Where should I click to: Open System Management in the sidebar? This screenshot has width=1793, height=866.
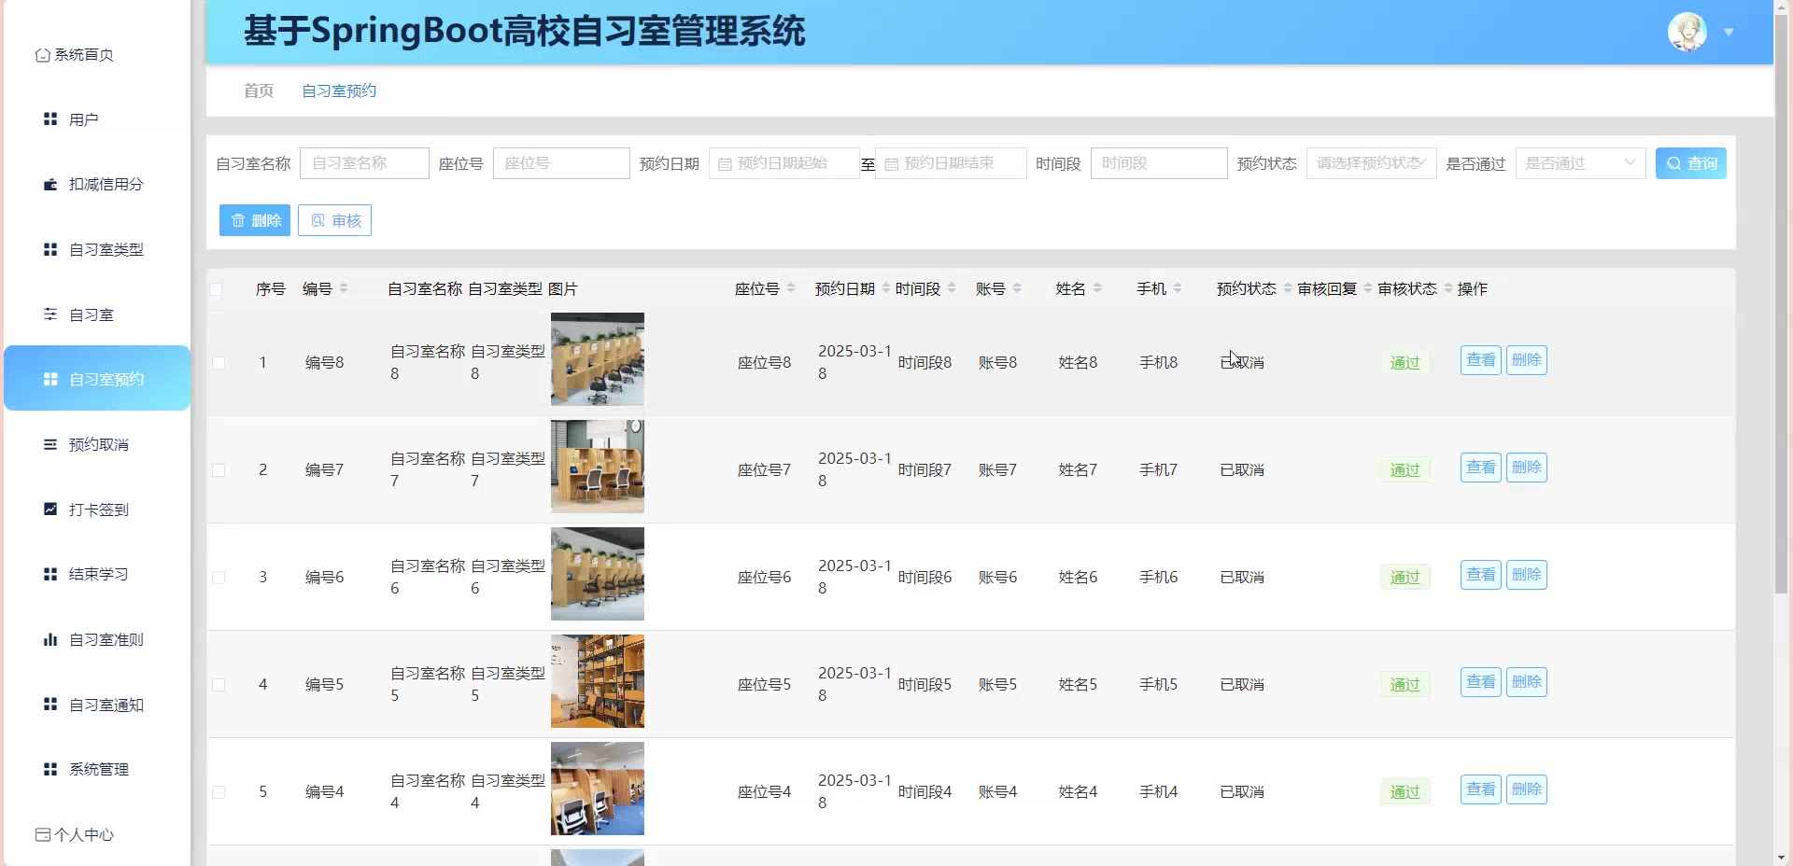[98, 770]
